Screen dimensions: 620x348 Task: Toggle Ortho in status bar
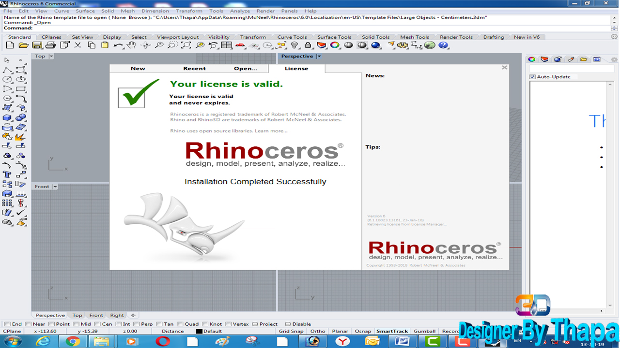pos(318,331)
